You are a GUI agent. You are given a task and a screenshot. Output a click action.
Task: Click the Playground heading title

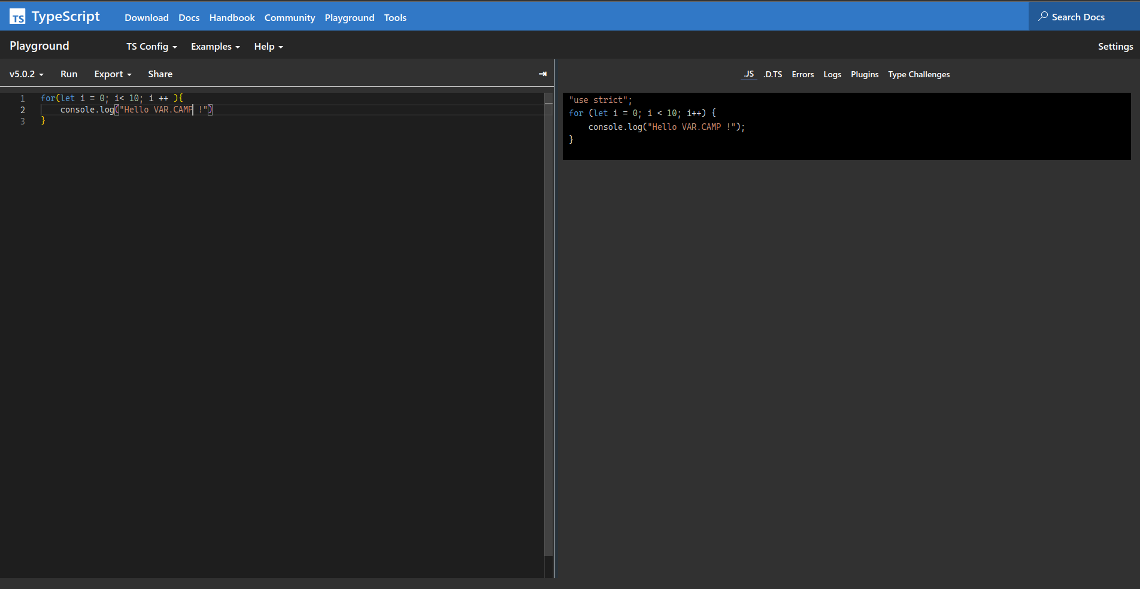click(x=40, y=46)
